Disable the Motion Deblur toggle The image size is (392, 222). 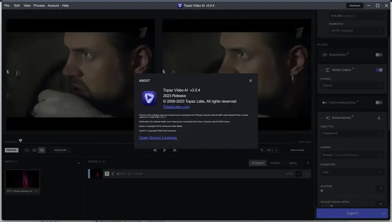(379, 70)
